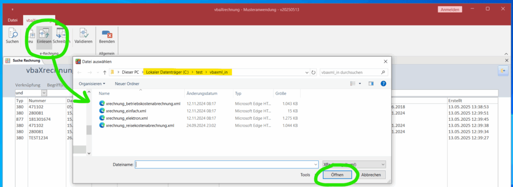Click the Validieren ribbon icon

pyautogui.click(x=83, y=36)
